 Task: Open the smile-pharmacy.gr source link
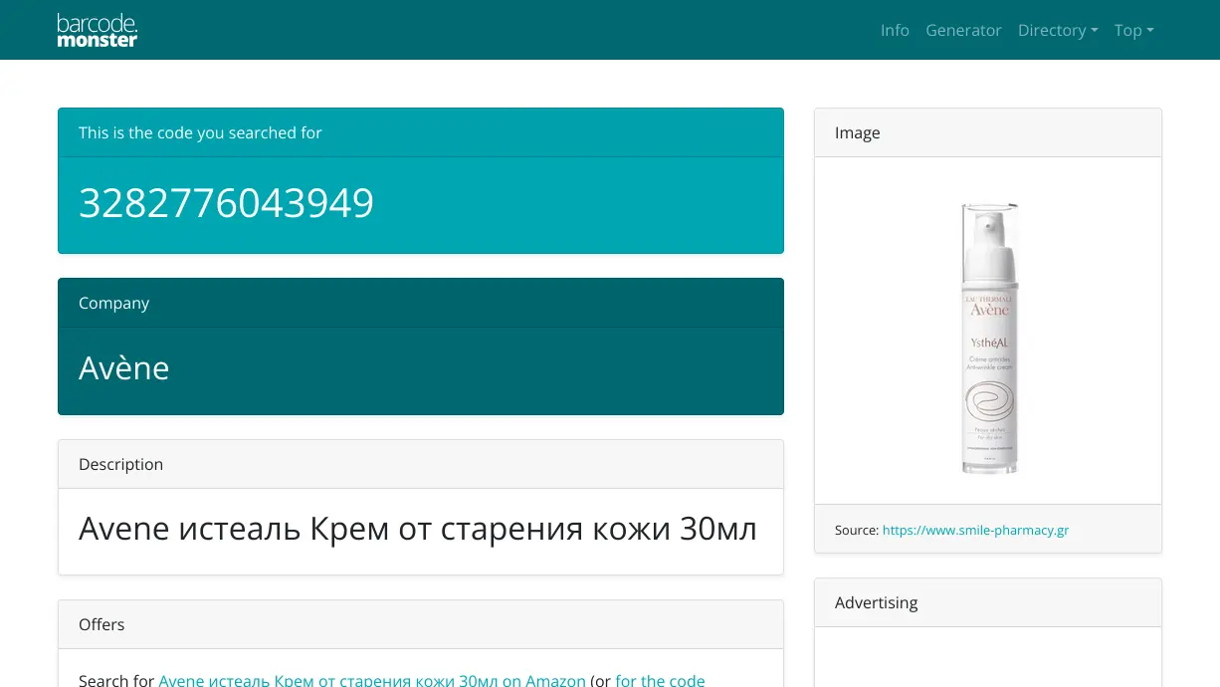point(975,530)
